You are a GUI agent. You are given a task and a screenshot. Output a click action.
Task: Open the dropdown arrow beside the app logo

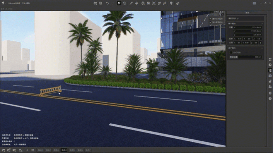click(x=6, y=3)
